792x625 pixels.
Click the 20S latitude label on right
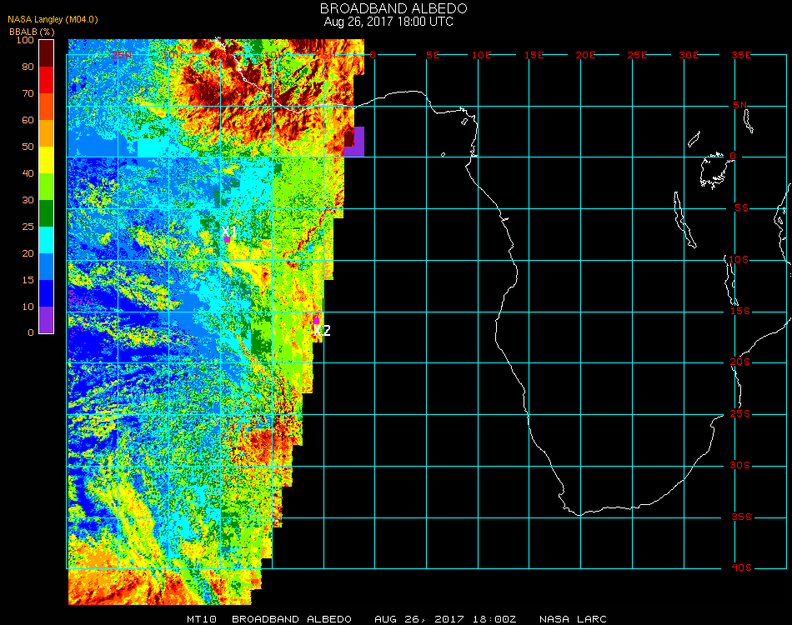741,362
